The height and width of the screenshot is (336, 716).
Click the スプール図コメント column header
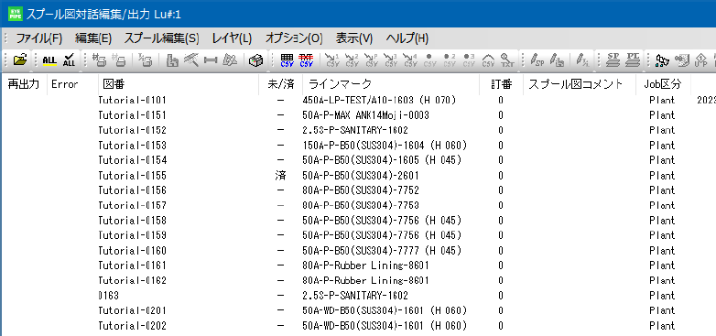(x=580, y=84)
